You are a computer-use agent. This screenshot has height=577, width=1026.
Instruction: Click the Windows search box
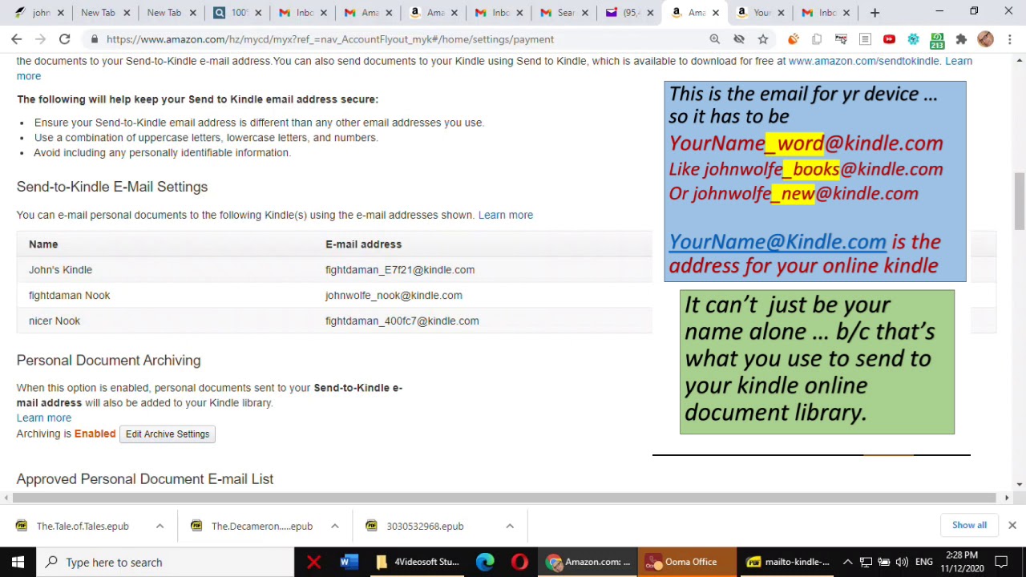coord(164,562)
